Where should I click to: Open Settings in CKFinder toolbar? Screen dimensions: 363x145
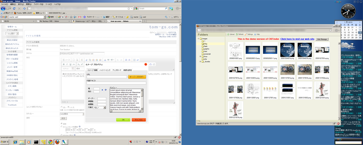[248, 34]
